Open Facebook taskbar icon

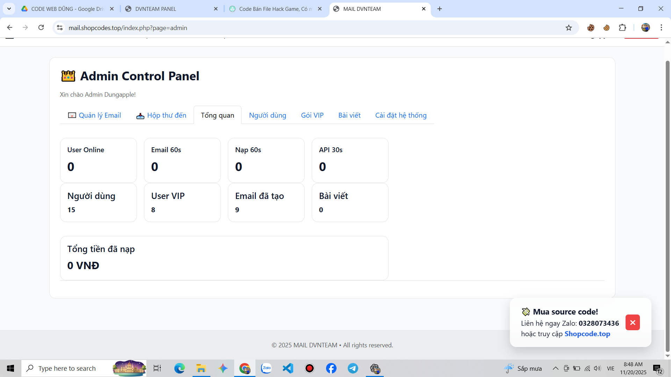[x=331, y=368]
